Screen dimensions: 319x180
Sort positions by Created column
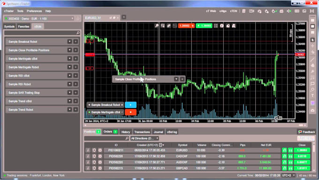point(147,145)
